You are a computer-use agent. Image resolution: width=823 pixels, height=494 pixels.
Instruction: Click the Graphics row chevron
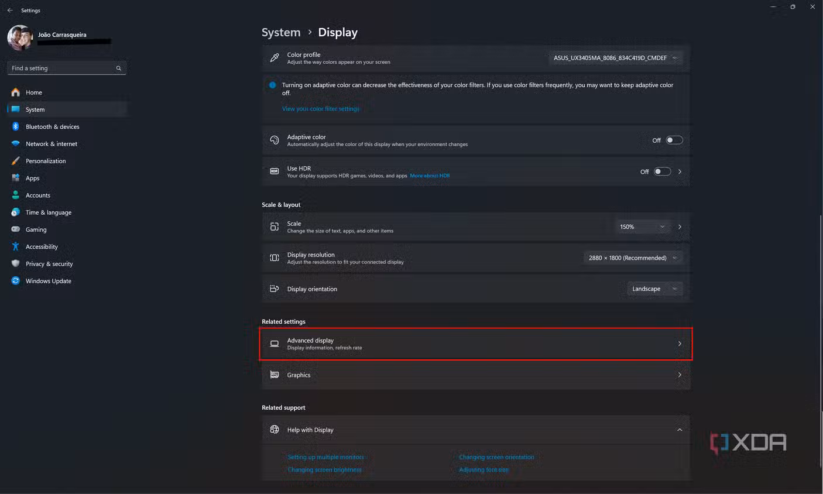coord(680,375)
